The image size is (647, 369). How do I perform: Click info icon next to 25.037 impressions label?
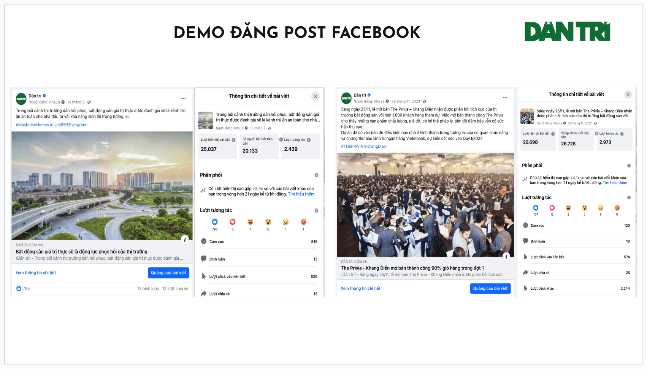pos(233,140)
